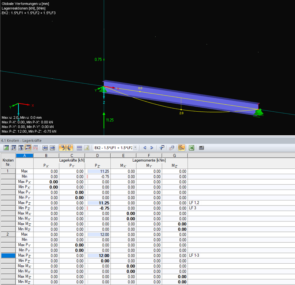Click the '4.1 Knoten - Lagerkräfte' panel title
The height and width of the screenshot is (285, 295).
pos(21,140)
